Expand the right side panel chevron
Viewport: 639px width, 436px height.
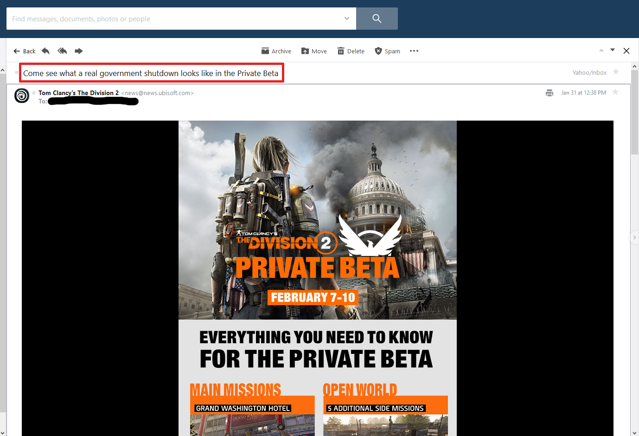coord(634,237)
